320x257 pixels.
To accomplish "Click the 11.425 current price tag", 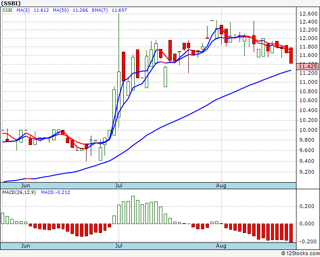I will click(x=308, y=66).
